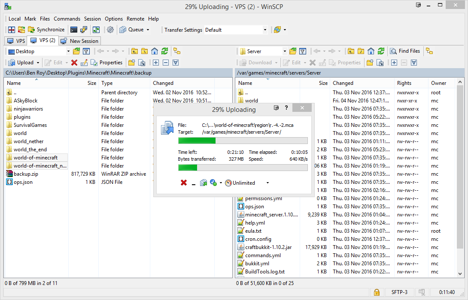Open Preferences via the gear icon

[x=110, y=30]
